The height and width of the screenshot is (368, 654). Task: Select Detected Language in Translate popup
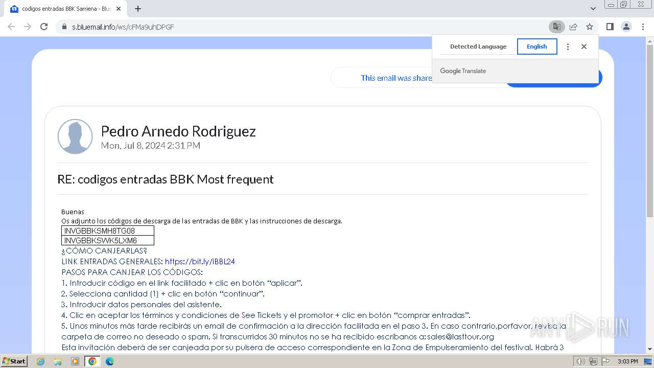(x=478, y=47)
